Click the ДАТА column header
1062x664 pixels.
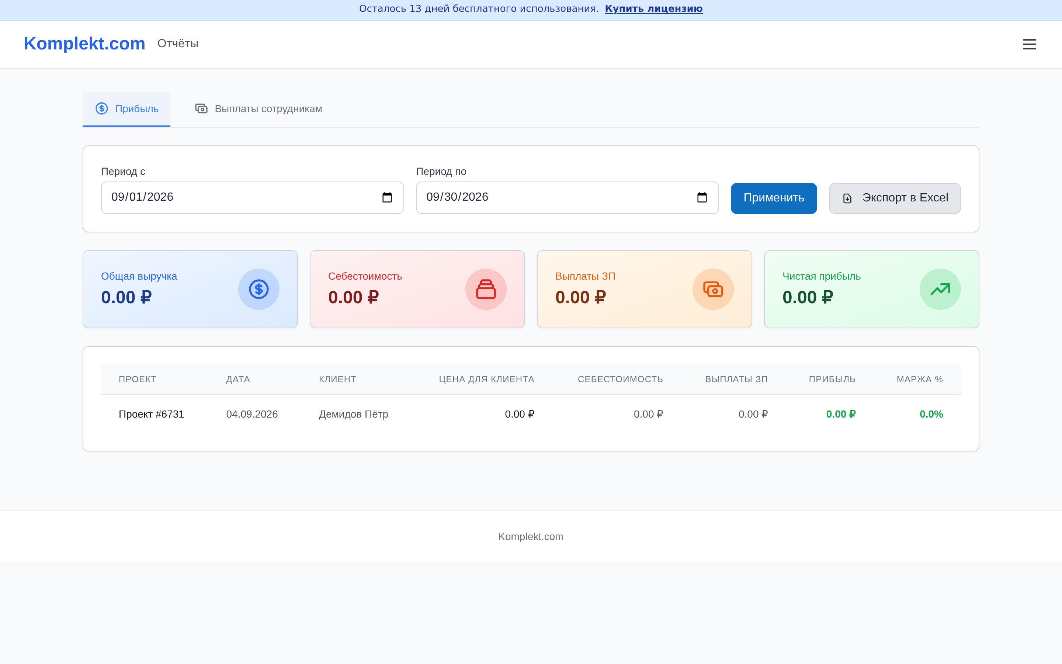(x=238, y=380)
